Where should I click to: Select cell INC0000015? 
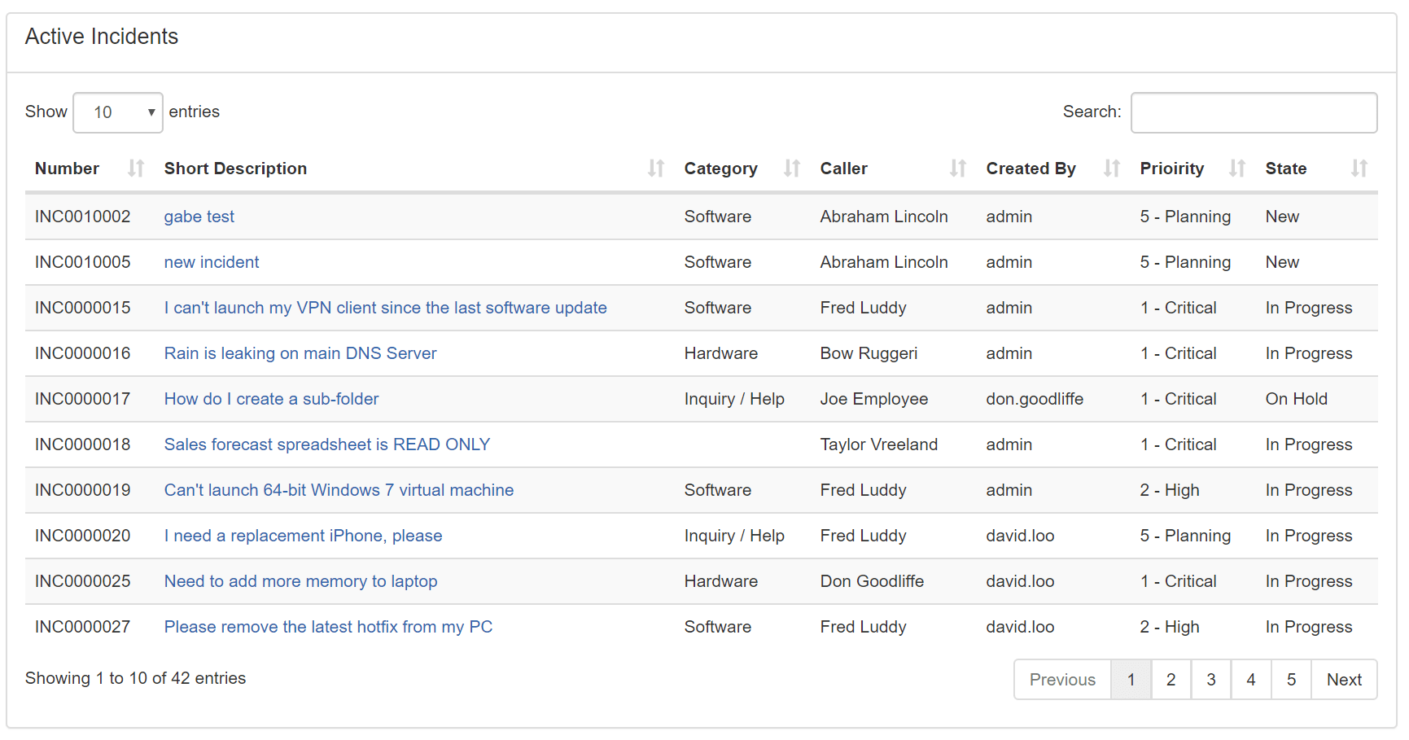pos(83,308)
